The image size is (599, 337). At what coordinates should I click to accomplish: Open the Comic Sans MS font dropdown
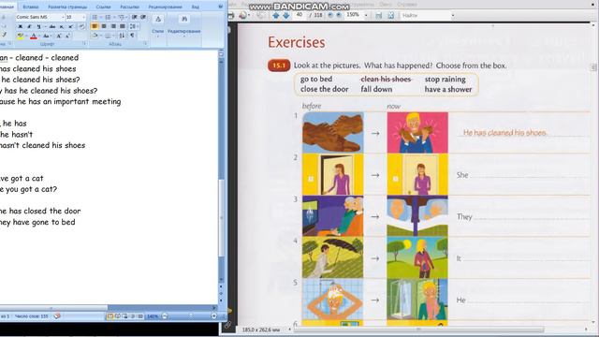[63, 17]
